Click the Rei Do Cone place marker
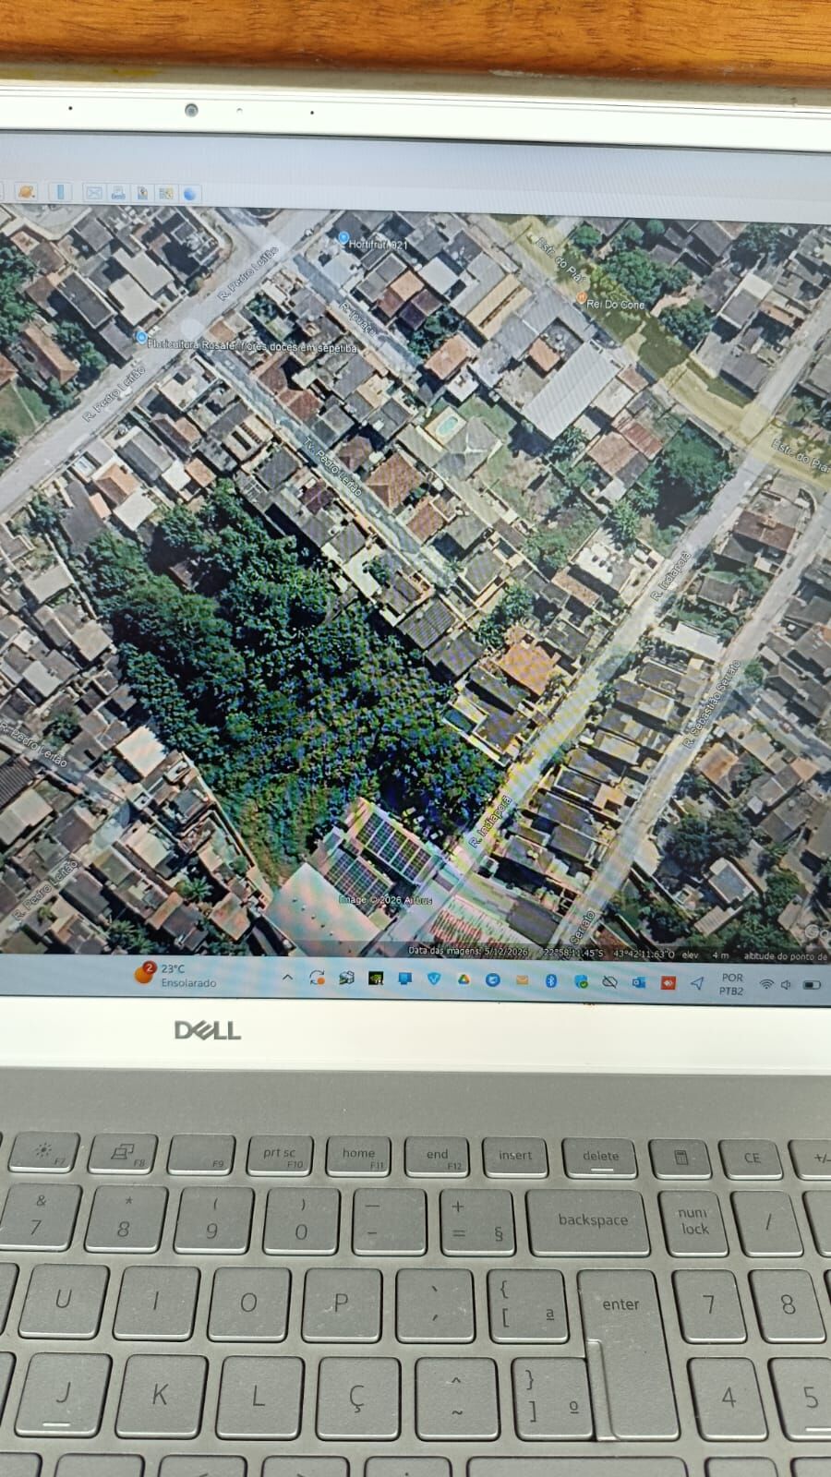 [582, 298]
